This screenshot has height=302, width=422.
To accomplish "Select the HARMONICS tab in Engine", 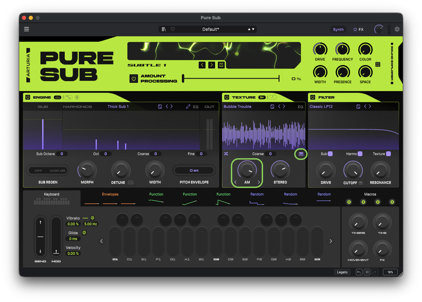I will coord(77,106).
